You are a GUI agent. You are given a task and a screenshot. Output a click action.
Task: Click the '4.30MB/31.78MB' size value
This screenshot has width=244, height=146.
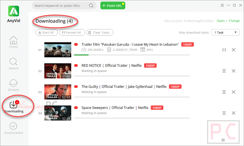(125, 50)
